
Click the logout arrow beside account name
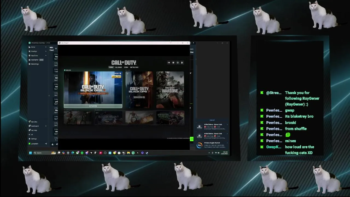[x=46, y=144]
